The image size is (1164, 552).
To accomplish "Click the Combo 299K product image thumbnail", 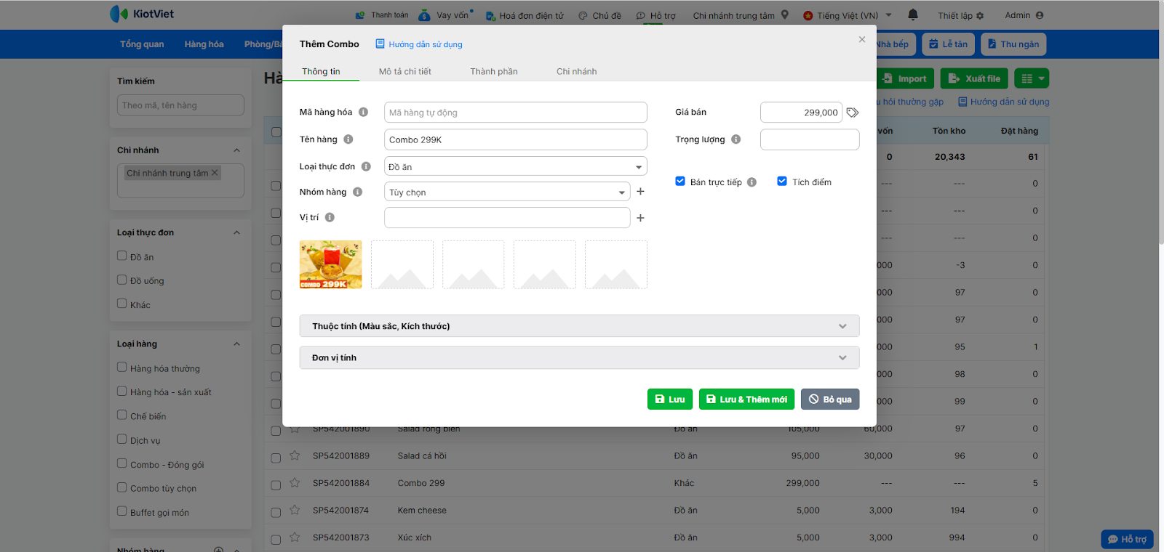I will point(330,264).
